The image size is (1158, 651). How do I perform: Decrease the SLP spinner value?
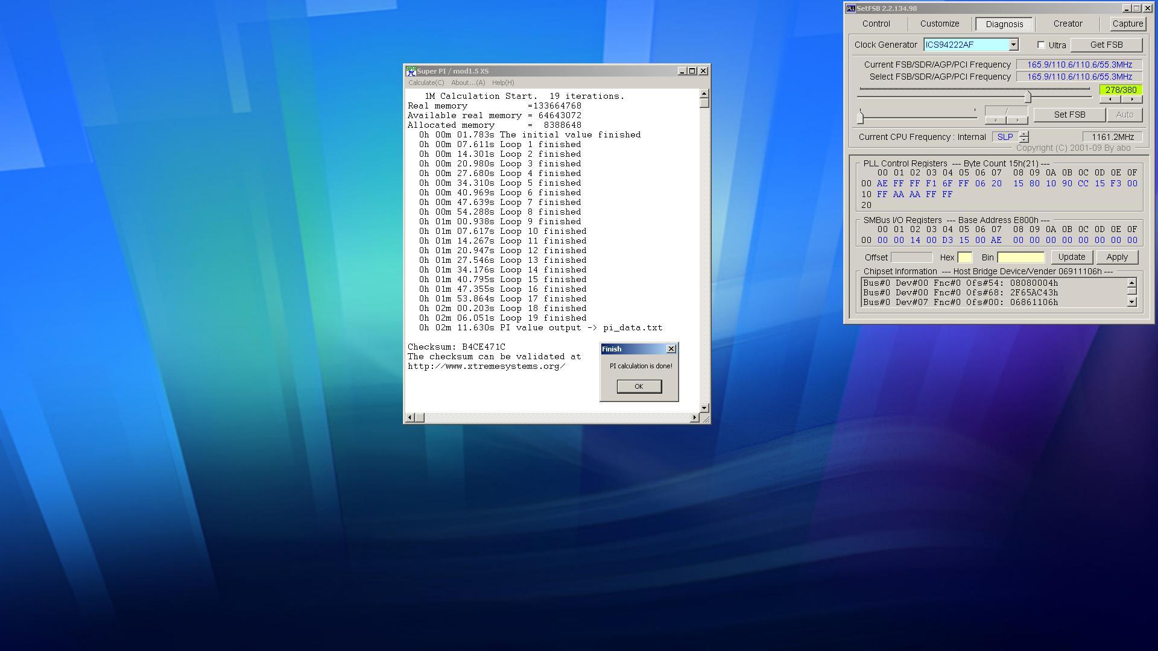[x=1024, y=140]
